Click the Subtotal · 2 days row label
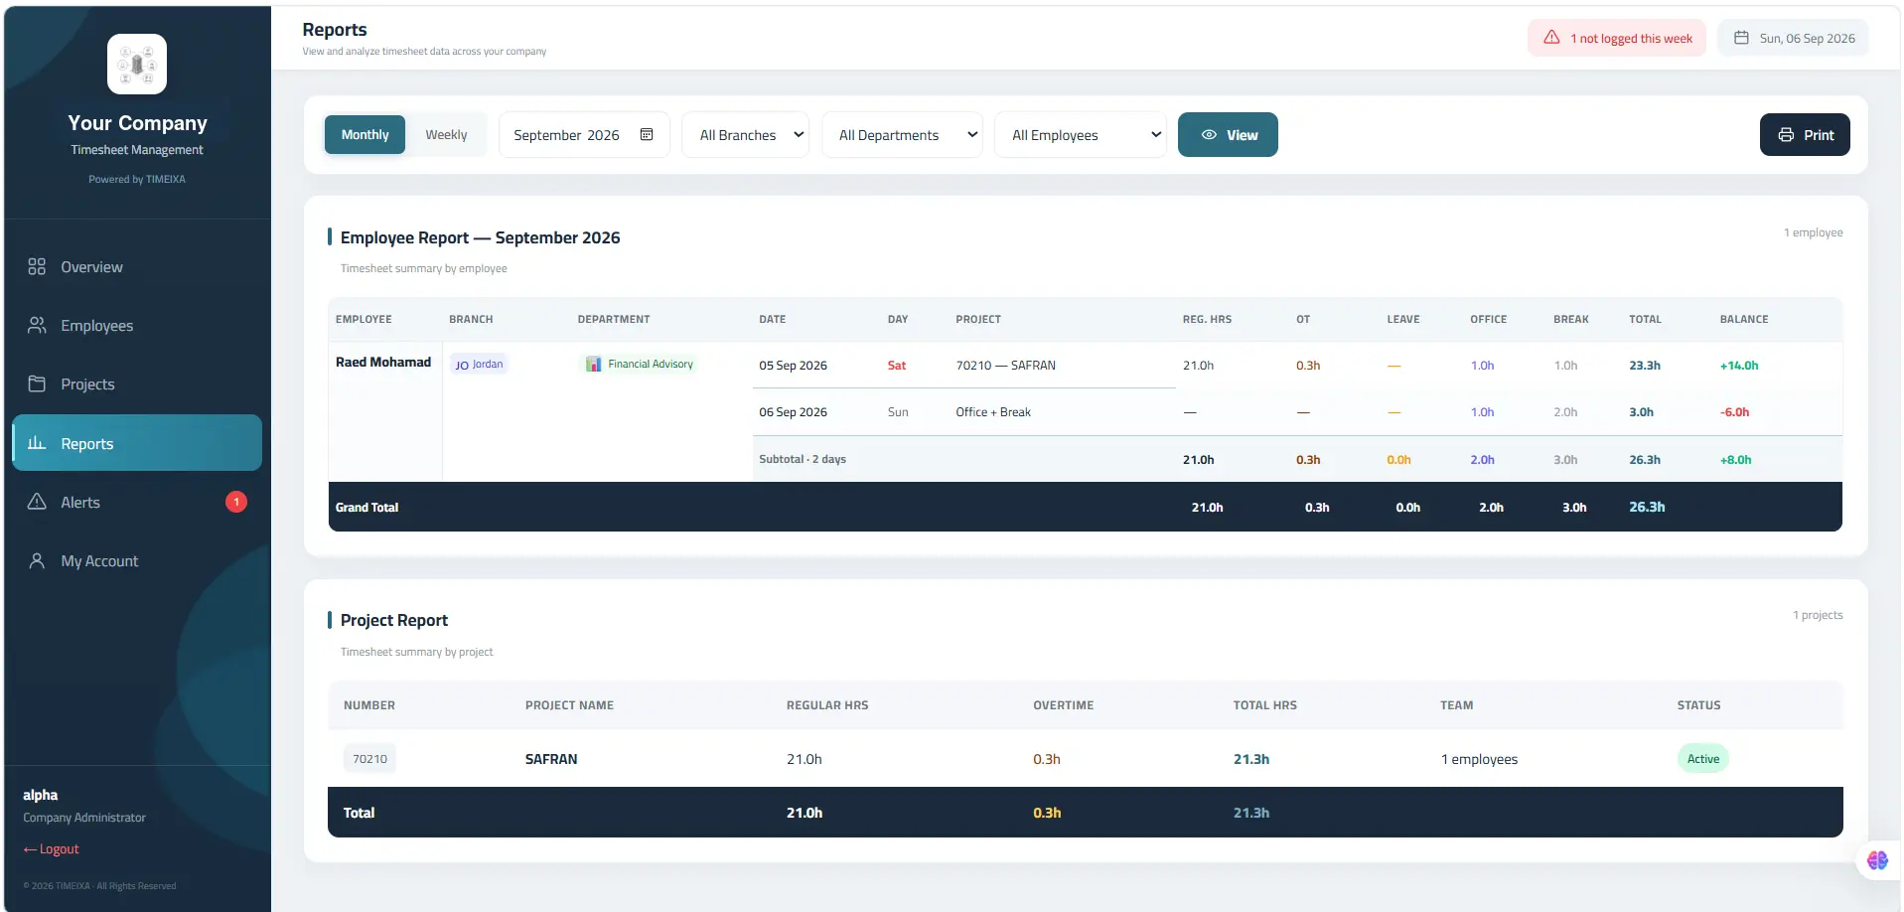This screenshot has width=1904, height=912. (x=803, y=459)
